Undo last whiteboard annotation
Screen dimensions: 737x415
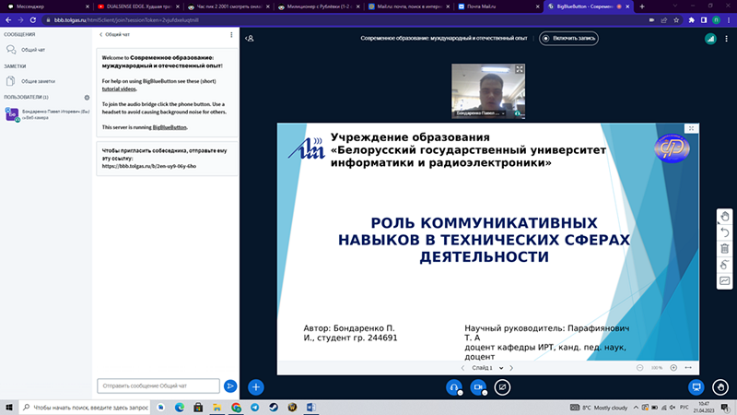(x=725, y=232)
